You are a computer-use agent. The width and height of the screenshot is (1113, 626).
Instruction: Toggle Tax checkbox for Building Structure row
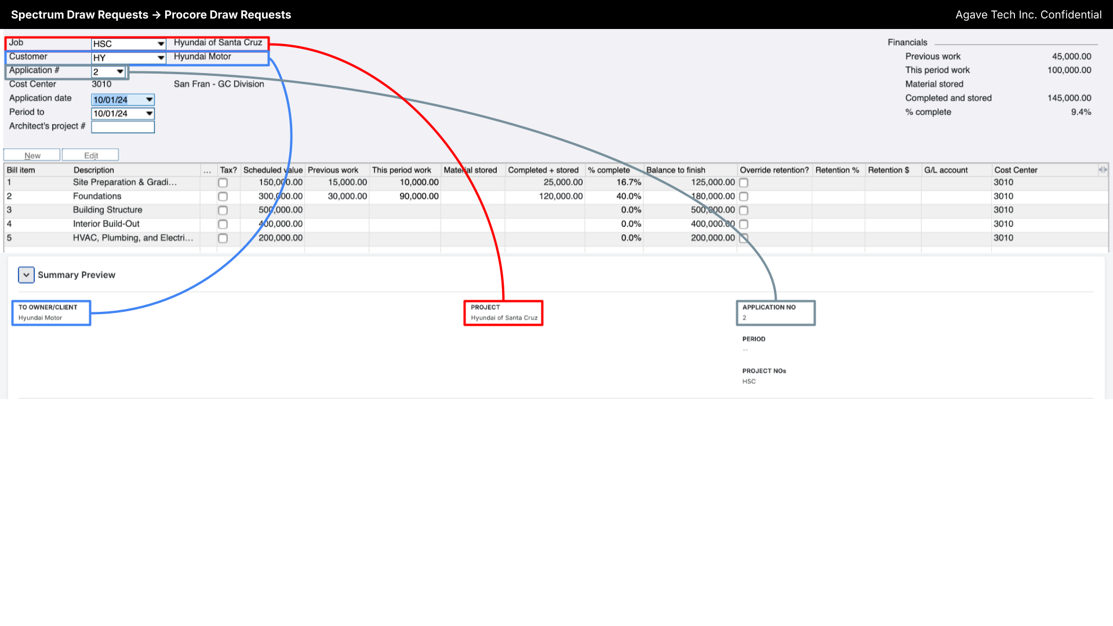[x=223, y=210]
